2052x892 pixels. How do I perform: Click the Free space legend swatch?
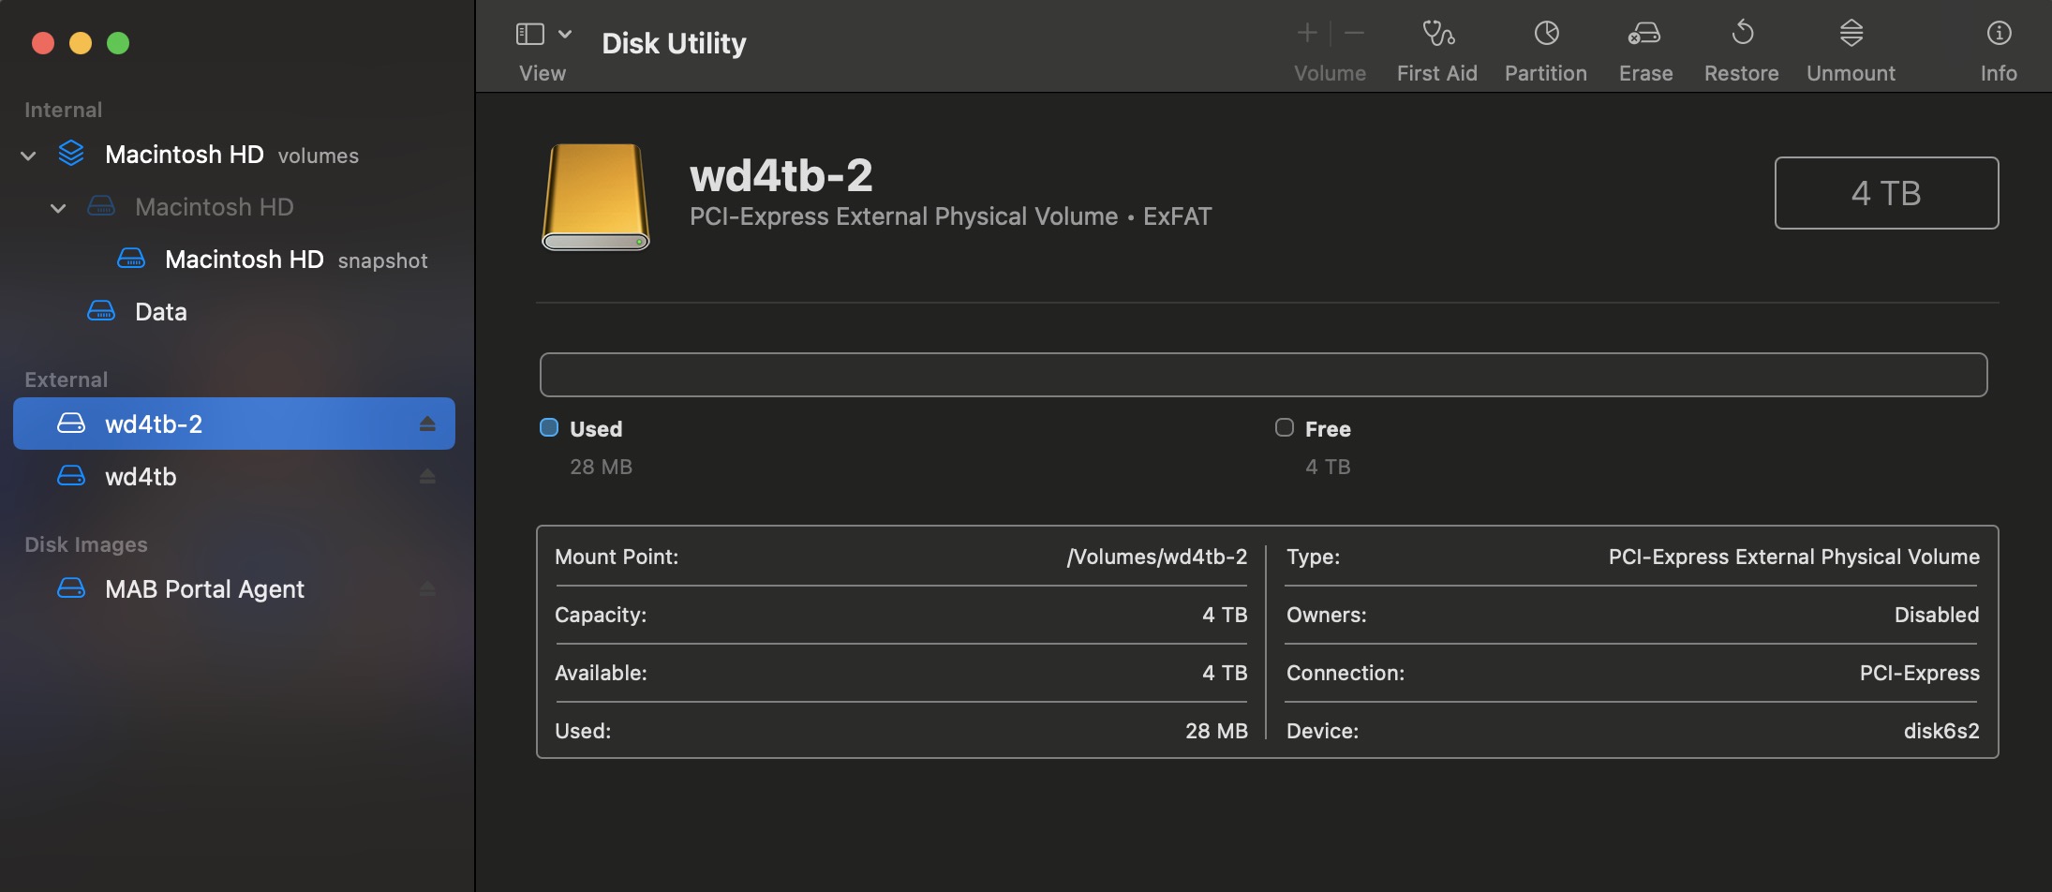point(1285,428)
